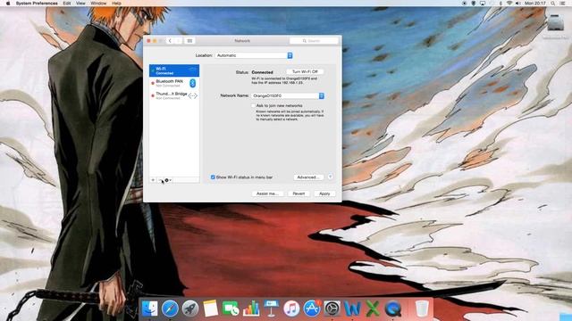Open the gear action menu below service list
The width and height of the screenshot is (572, 321).
pos(168,180)
